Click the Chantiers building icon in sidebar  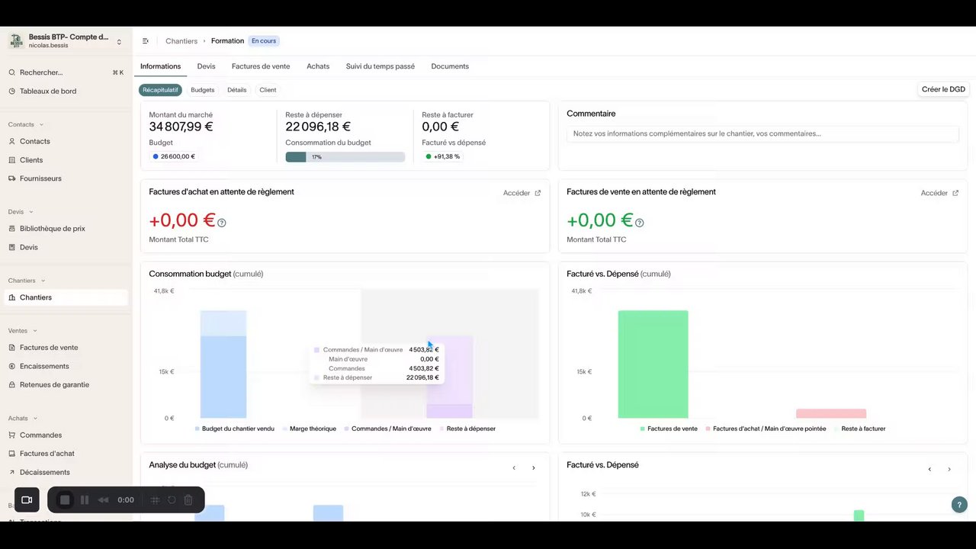point(12,297)
